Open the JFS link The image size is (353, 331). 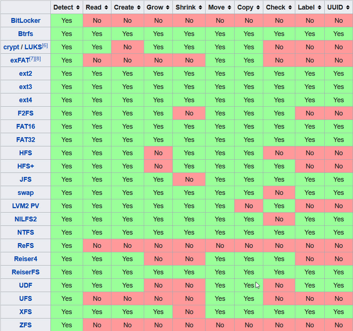click(26, 179)
